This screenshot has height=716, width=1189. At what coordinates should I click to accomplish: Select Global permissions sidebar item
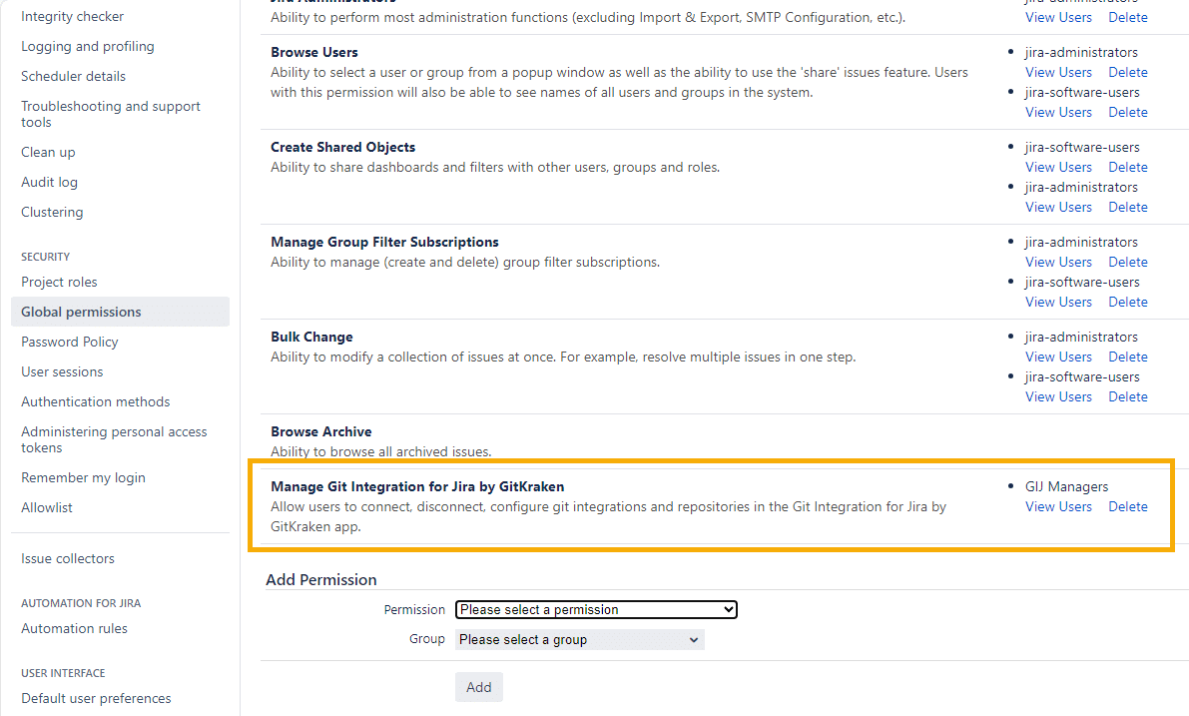[x=81, y=312]
